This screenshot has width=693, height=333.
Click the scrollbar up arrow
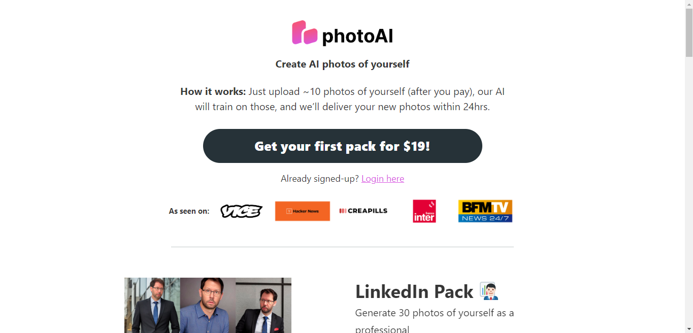(689, 4)
